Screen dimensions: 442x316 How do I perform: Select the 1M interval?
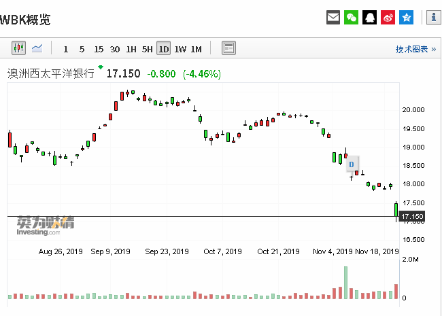click(197, 50)
